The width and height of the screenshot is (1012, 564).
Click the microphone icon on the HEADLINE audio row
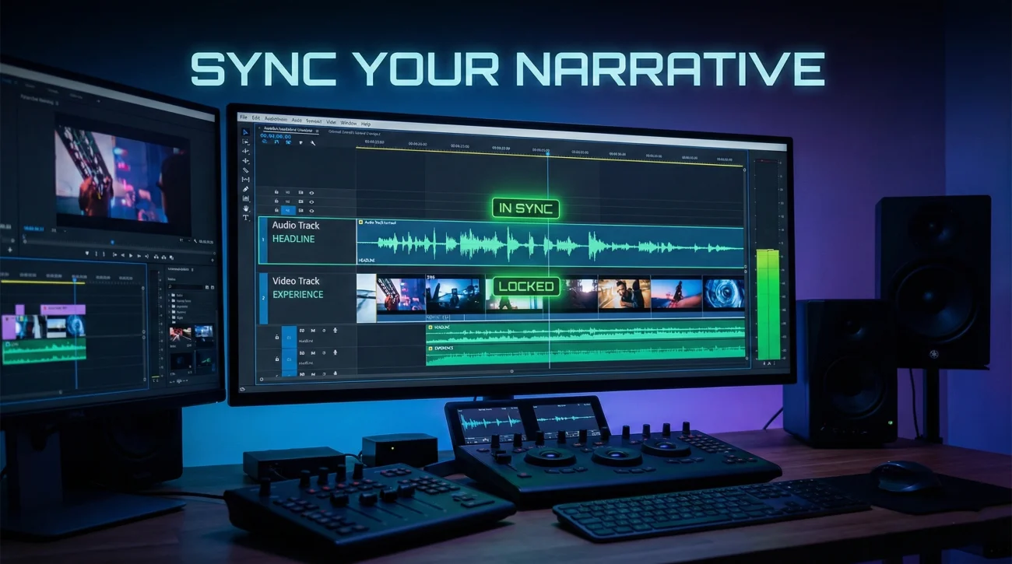click(x=335, y=330)
